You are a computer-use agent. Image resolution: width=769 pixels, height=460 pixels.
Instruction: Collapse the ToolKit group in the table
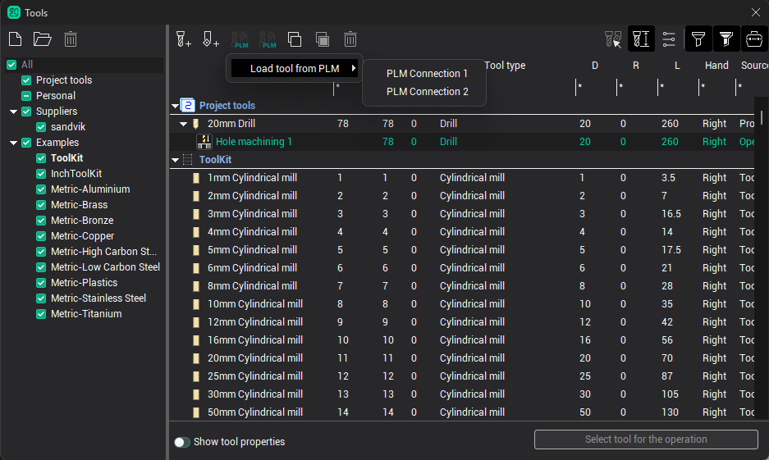tap(176, 160)
